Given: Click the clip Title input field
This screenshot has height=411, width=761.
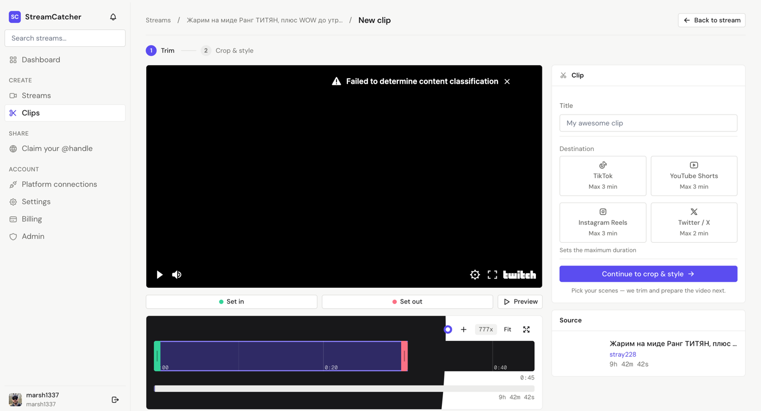Looking at the screenshot, I should 648,123.
